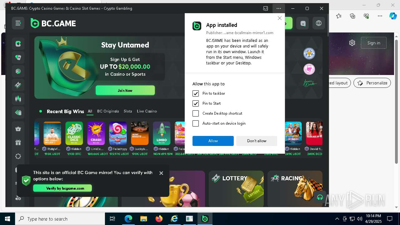Open the Crash game thumbnail
Viewport: 400px width, 225px height.
point(96,133)
